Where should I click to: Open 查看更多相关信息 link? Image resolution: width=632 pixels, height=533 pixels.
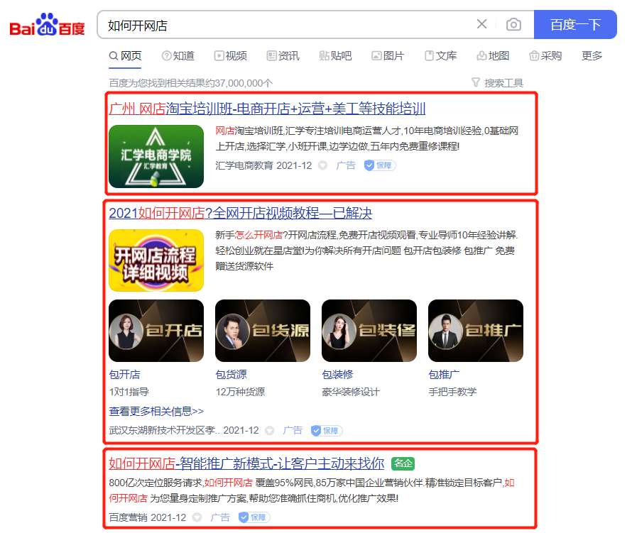point(156,411)
